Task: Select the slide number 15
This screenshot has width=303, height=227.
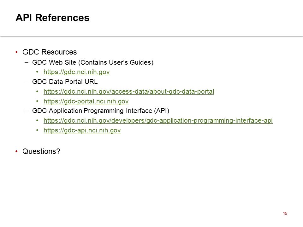Action: tap(285, 213)
